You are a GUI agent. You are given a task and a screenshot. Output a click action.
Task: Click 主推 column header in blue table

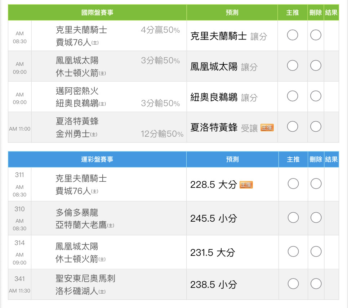293,159
